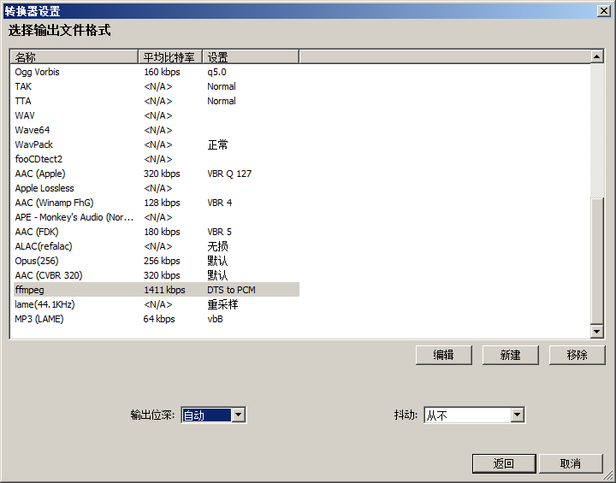Viewport: 616px width, 483px height.
Task: Click the 编辑 button
Action: click(x=443, y=355)
